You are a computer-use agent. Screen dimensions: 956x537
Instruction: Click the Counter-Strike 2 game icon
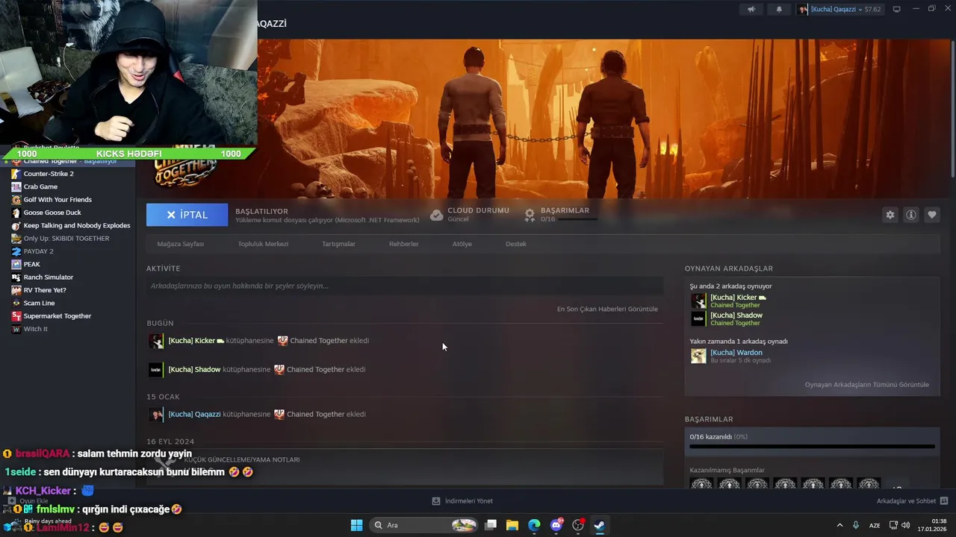16,174
